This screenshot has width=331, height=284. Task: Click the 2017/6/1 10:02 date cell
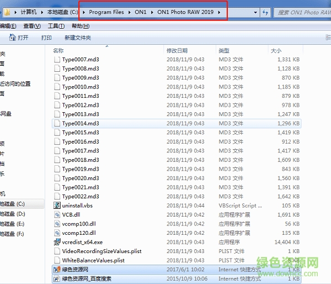click(x=185, y=270)
